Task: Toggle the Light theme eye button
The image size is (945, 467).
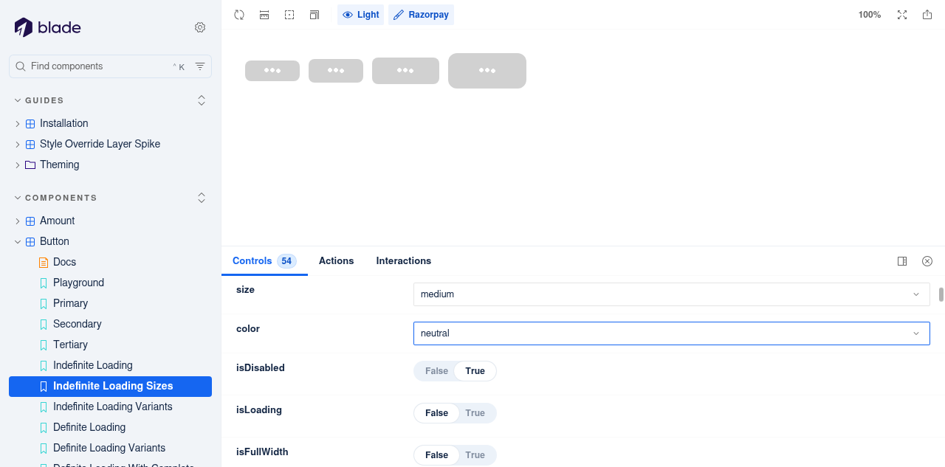Action: 360,15
